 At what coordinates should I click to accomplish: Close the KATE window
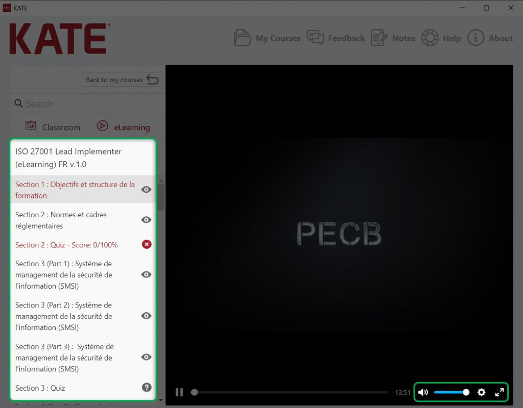pos(511,8)
